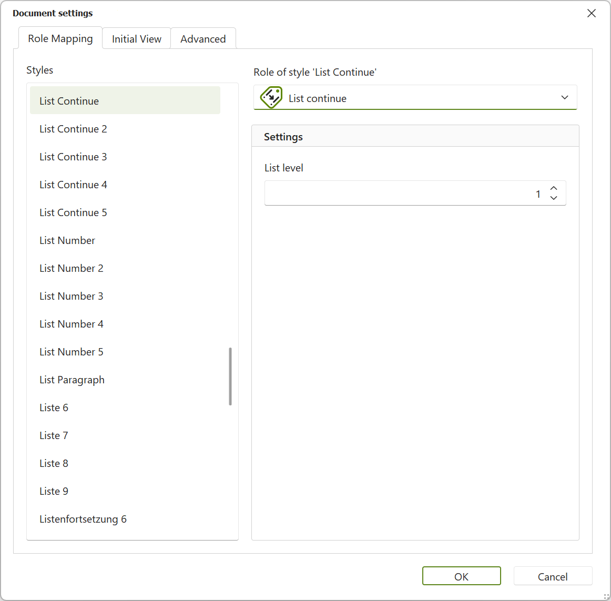The width and height of the screenshot is (611, 601).
Task: Select the List Number 2 style
Action: (x=125, y=268)
